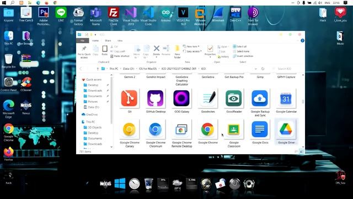353x199 pixels.
Task: Click the Rename ribbon button
Action: (x=166, y=50)
